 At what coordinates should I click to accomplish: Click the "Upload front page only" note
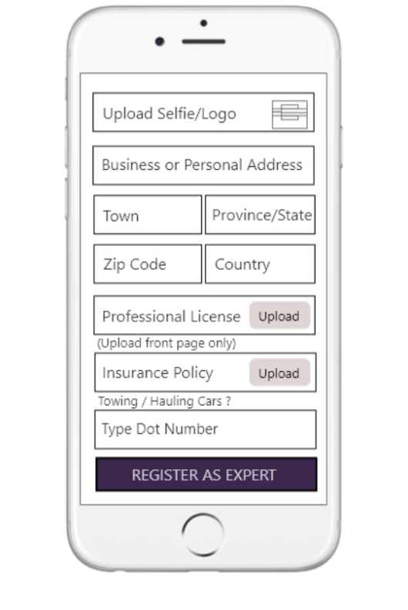pos(166,343)
